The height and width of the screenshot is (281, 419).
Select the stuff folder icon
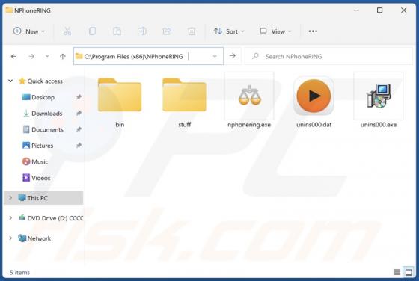[184, 95]
